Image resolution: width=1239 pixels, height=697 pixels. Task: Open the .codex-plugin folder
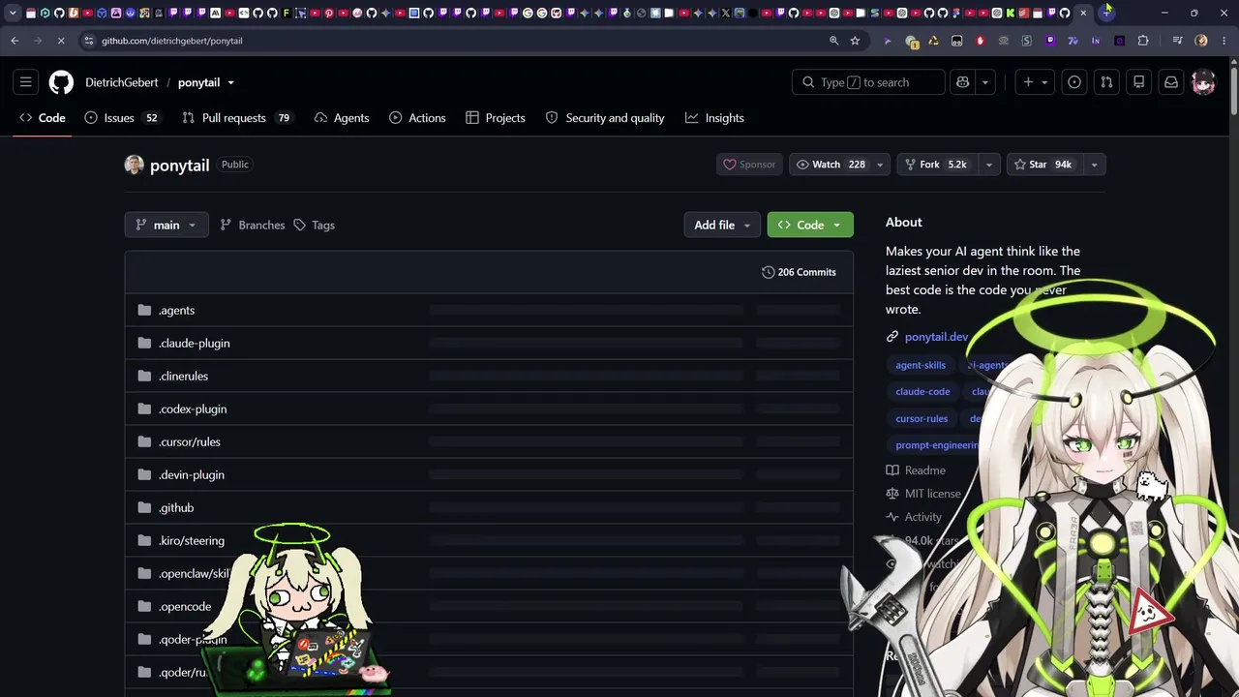[193, 409]
